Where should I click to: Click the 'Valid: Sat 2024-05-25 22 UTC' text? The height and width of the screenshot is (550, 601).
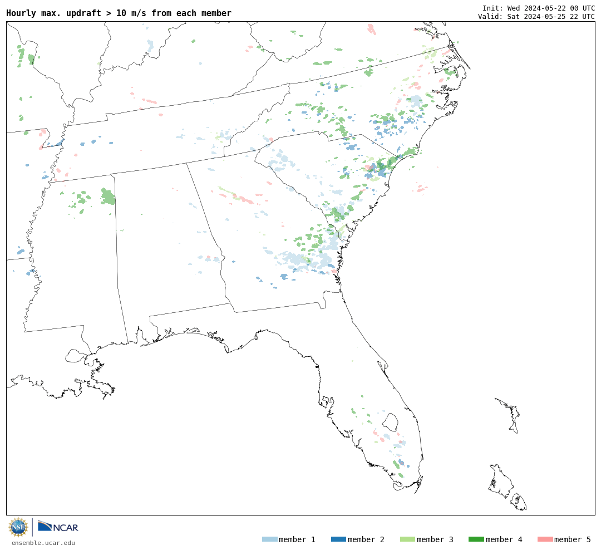click(536, 17)
